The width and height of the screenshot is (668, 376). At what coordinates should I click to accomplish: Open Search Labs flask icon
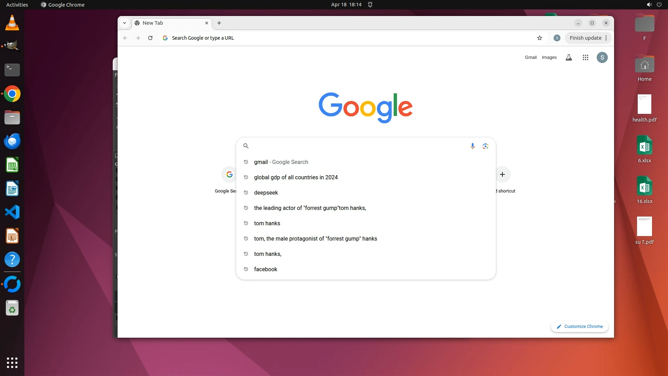[x=568, y=57]
